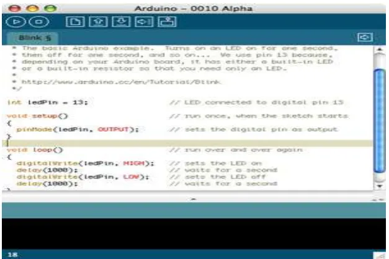Upload to I/O board icon
Viewport: 389px width, 259px height.
pyautogui.click(x=144, y=22)
